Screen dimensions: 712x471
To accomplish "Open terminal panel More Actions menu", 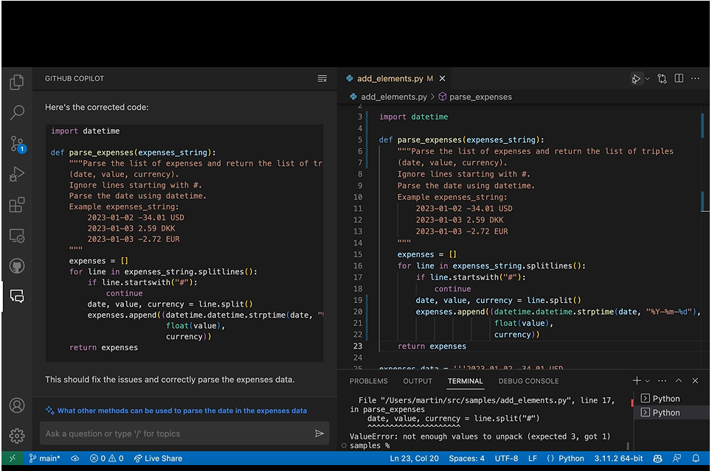I will (662, 380).
